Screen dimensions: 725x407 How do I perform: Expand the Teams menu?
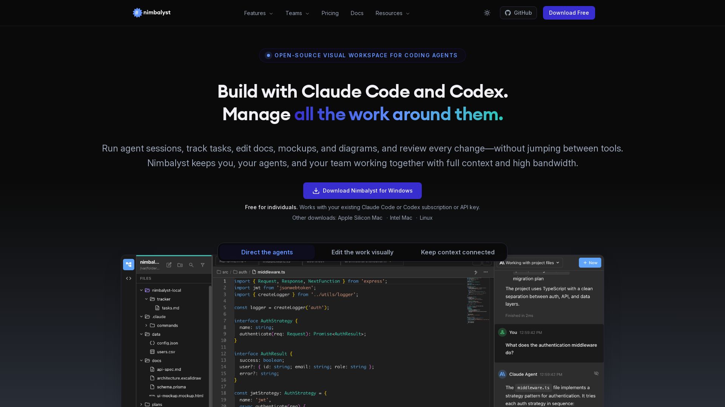click(297, 13)
